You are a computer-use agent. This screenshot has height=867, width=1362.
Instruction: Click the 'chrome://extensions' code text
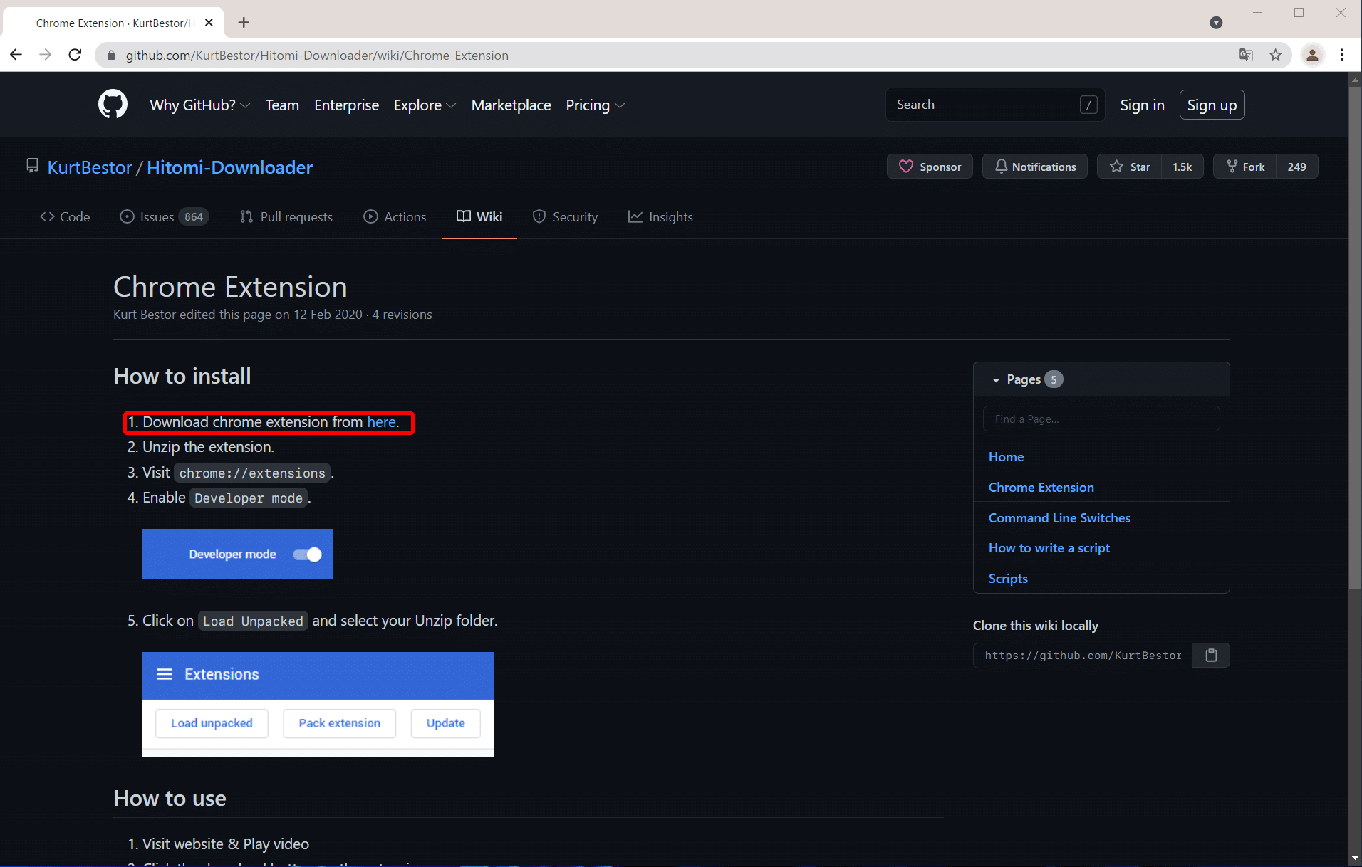click(252, 473)
